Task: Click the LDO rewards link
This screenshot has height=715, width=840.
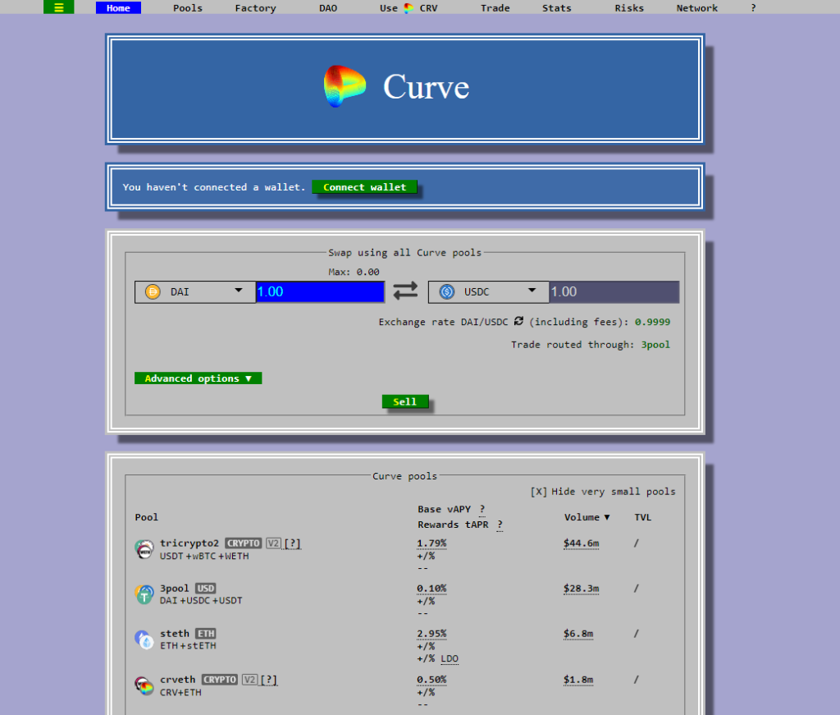Action: (450, 658)
